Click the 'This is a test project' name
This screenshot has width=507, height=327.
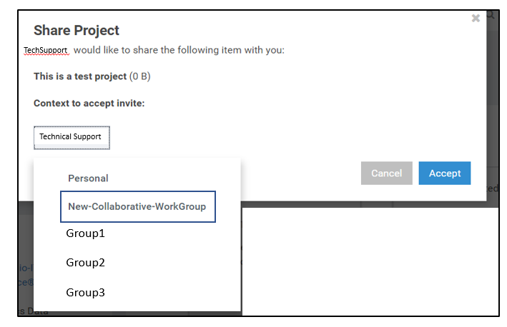(x=79, y=76)
